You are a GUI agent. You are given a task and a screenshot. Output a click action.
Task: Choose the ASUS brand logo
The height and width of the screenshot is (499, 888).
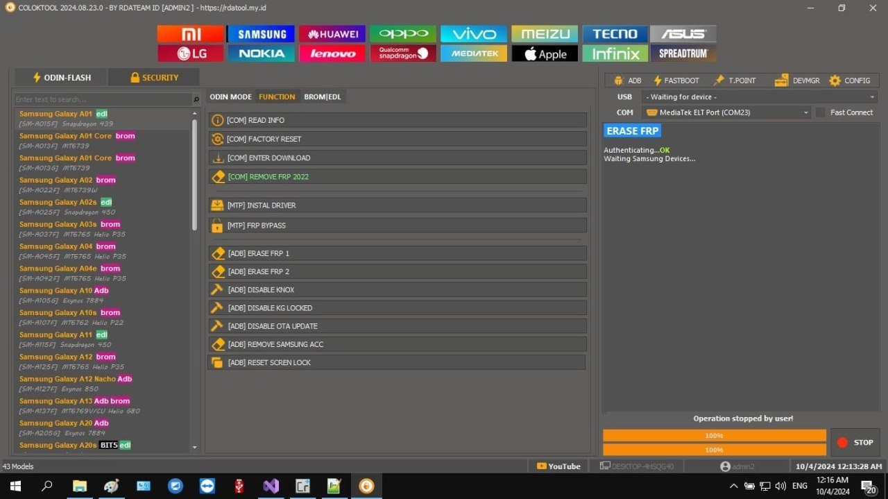pos(683,34)
